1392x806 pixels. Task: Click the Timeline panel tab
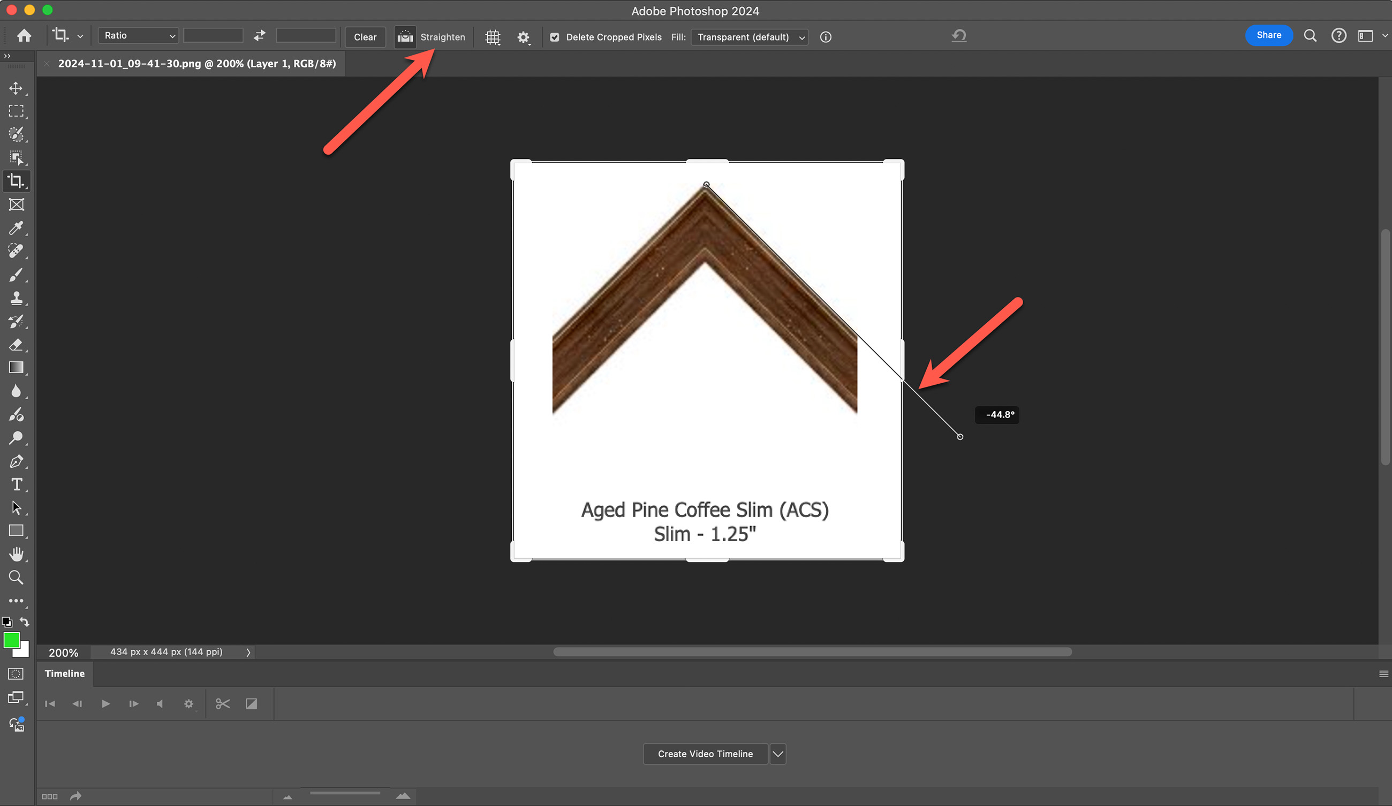(65, 673)
